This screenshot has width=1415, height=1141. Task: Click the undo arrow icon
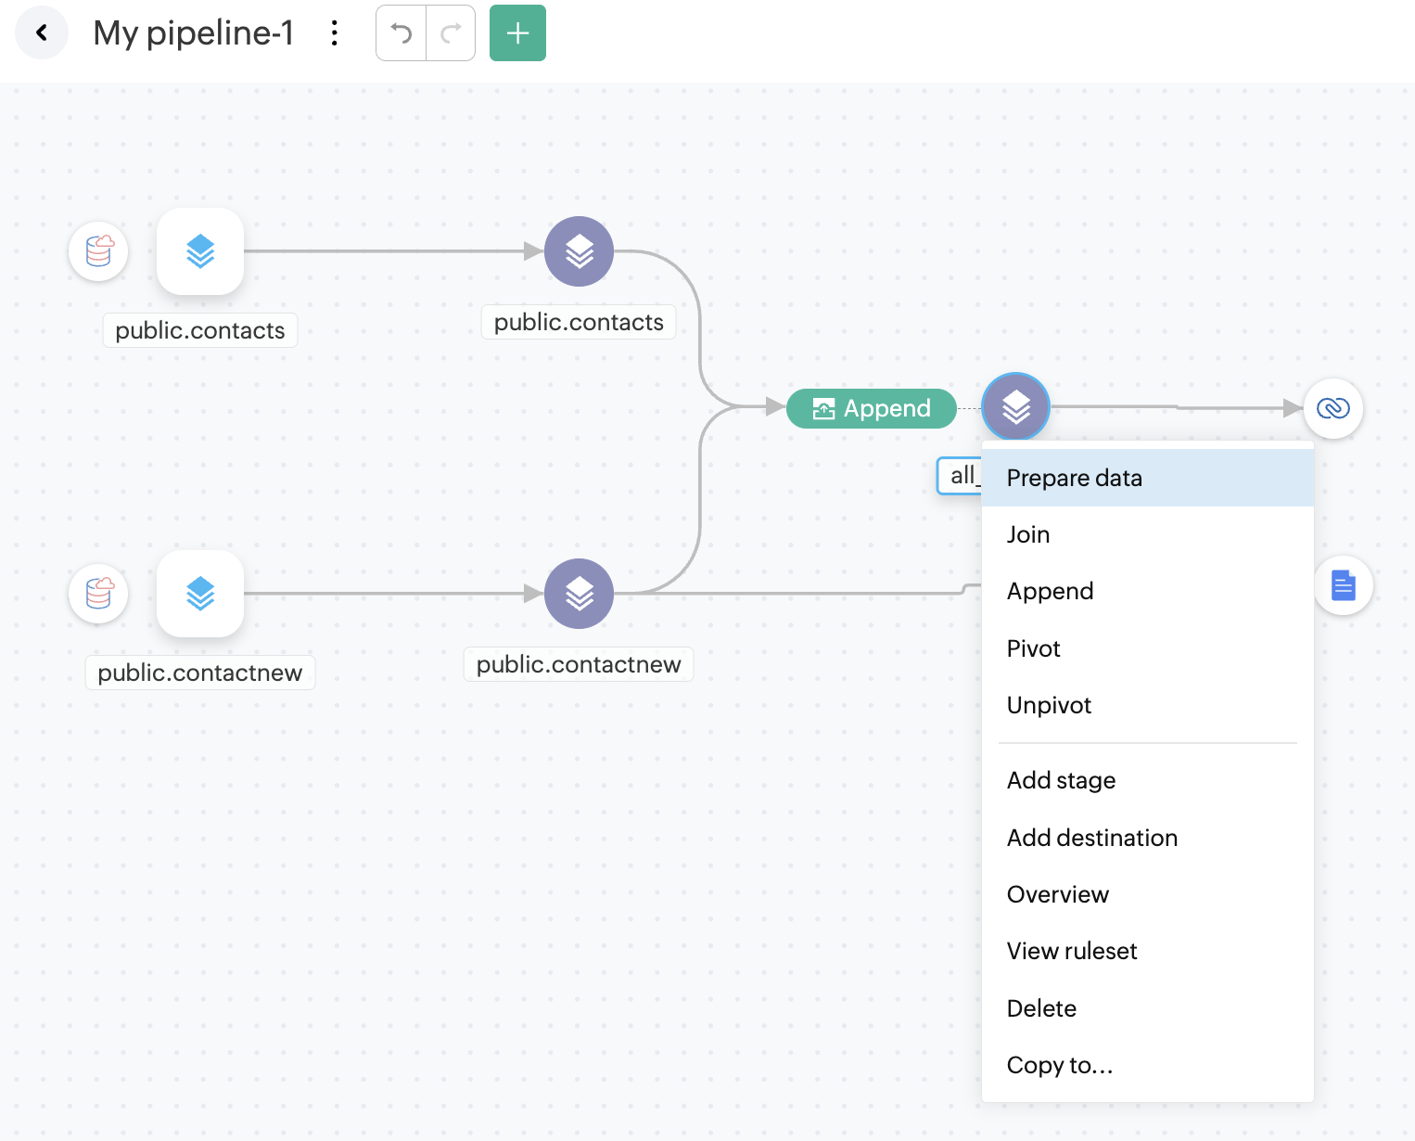pyautogui.click(x=402, y=33)
